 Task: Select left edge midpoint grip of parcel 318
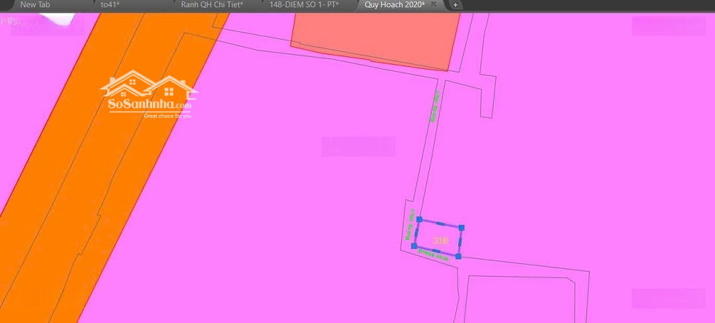[x=416, y=232]
